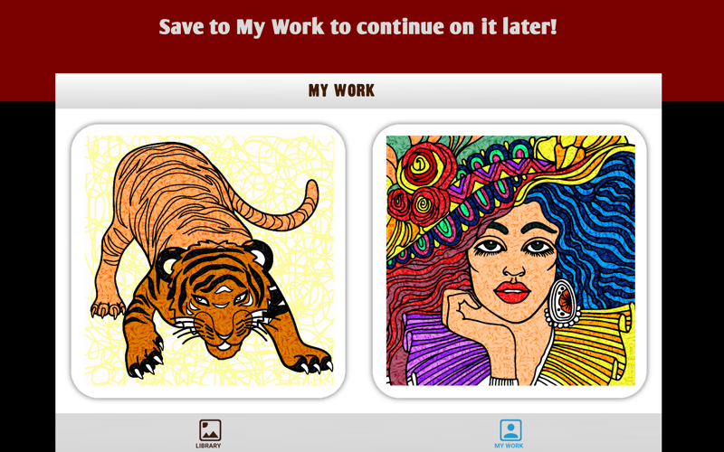Click the 'Save to My Work' banner text
The image size is (724, 452).
click(357, 27)
